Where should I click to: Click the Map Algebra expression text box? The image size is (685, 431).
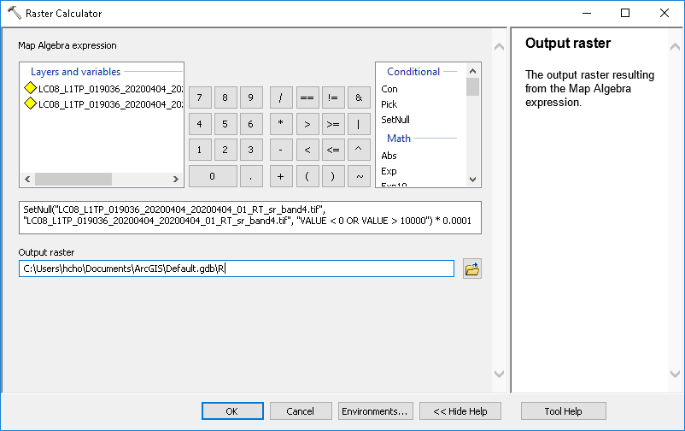(x=249, y=218)
